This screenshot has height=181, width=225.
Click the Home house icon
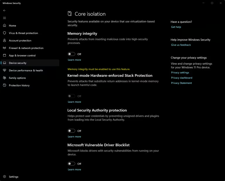coord(4,26)
